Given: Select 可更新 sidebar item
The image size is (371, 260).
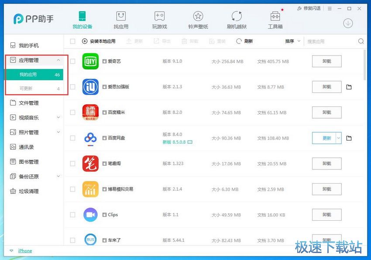Looking at the screenshot, I should coord(34,89).
